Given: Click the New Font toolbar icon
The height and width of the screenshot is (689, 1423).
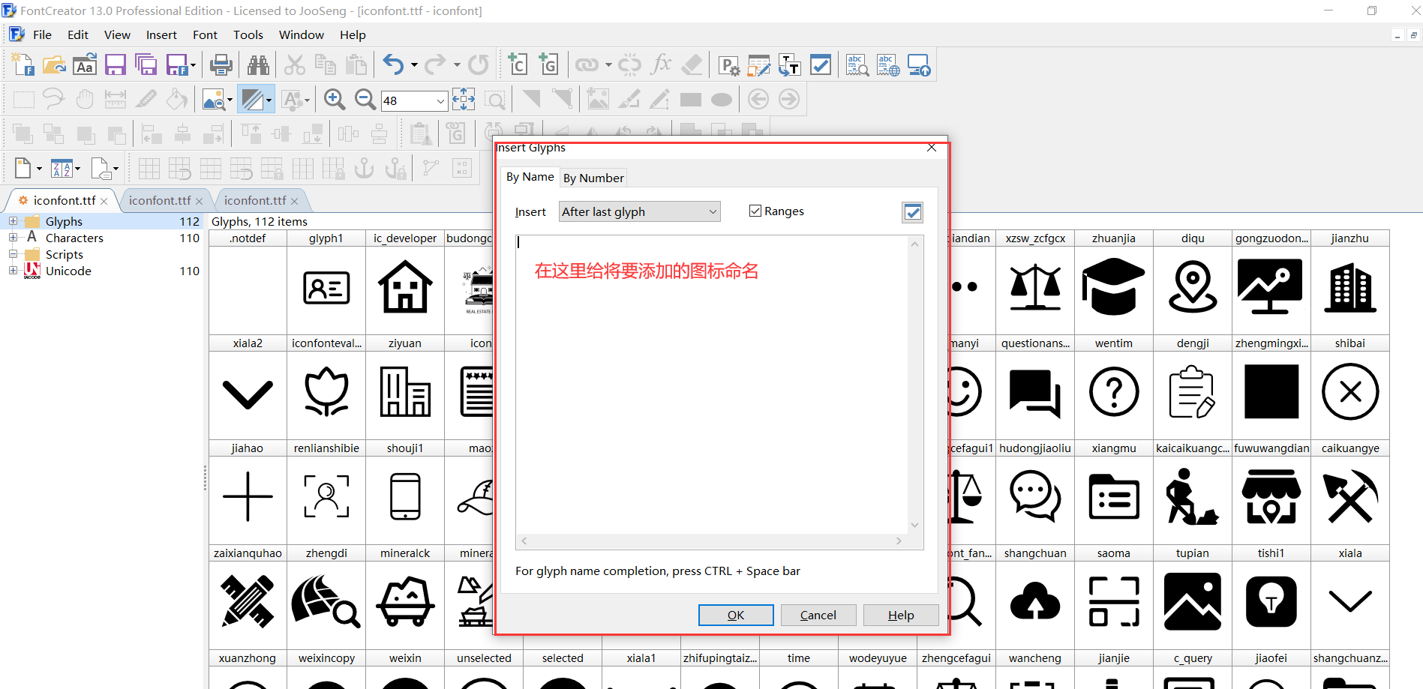Looking at the screenshot, I should tap(23, 65).
